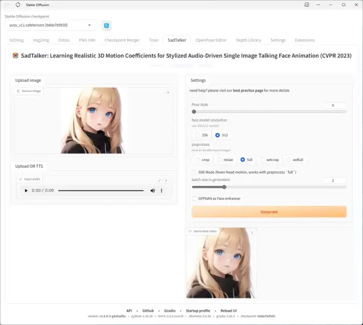
Task: Open the PNG Info tab
Action: [x=87, y=40]
